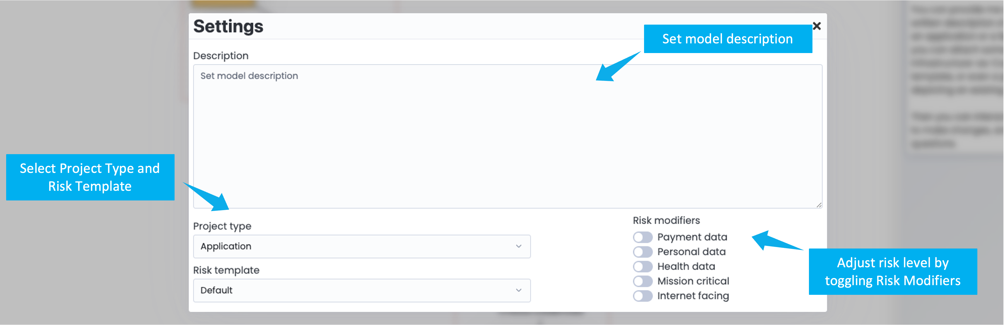Screen dimensions: 1004x325
Task: Click the 'Description' field label
Action: 221,56
